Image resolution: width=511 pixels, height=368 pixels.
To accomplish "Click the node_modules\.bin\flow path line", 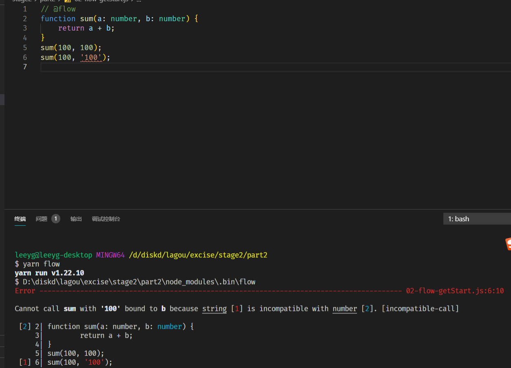I will [x=135, y=282].
